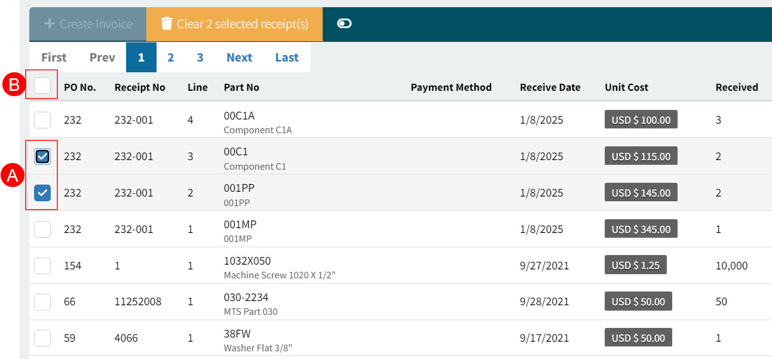Check the row for MTS Part 030

42,302
